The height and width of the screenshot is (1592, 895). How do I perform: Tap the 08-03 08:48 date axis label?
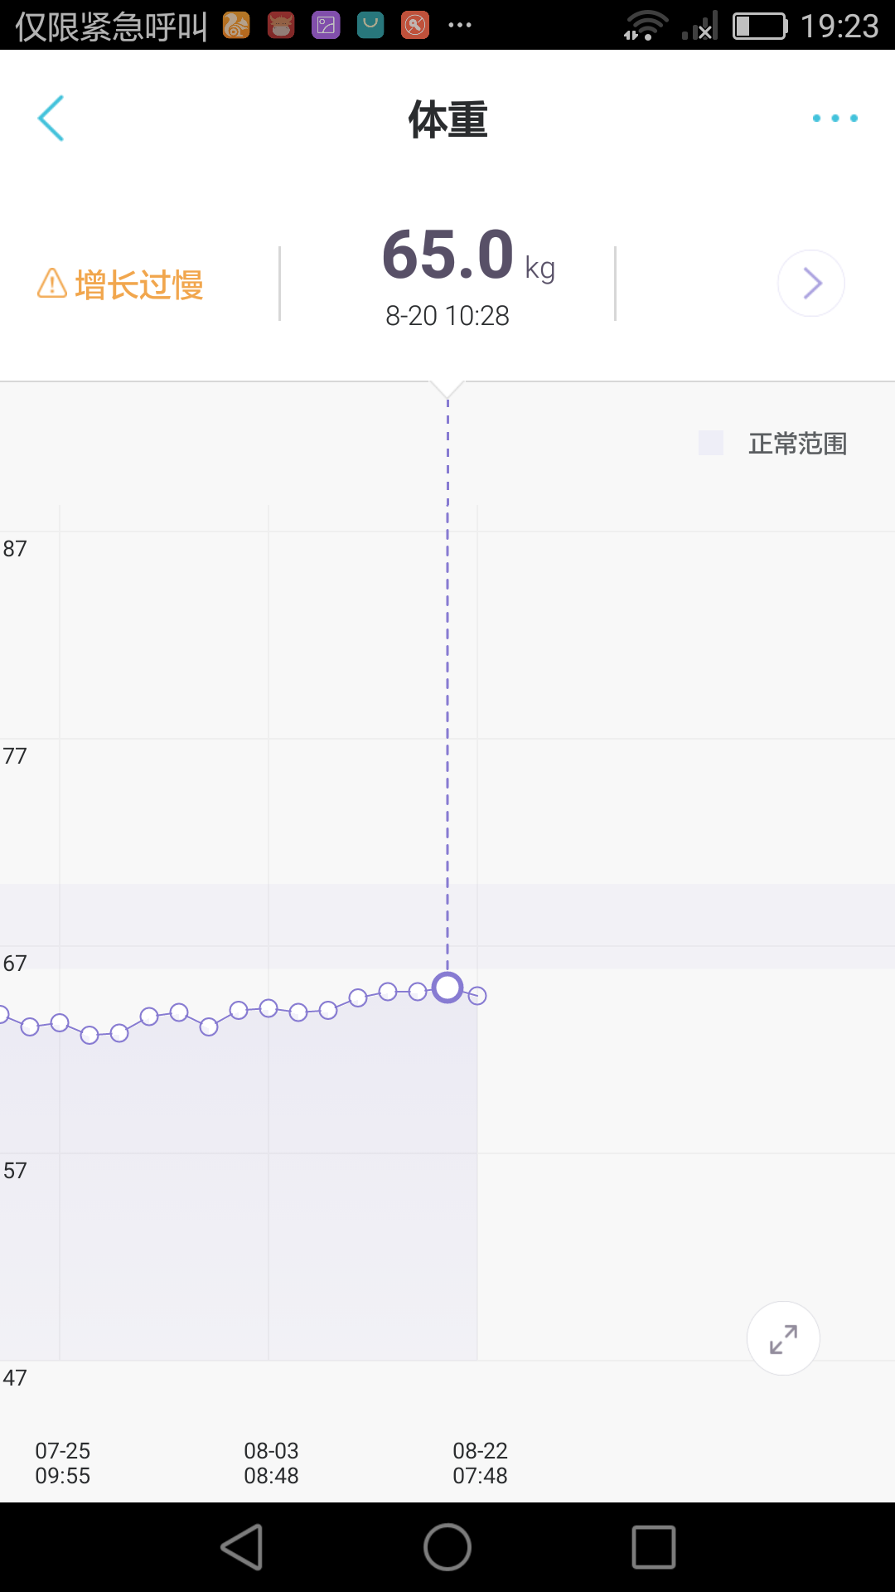(271, 1463)
